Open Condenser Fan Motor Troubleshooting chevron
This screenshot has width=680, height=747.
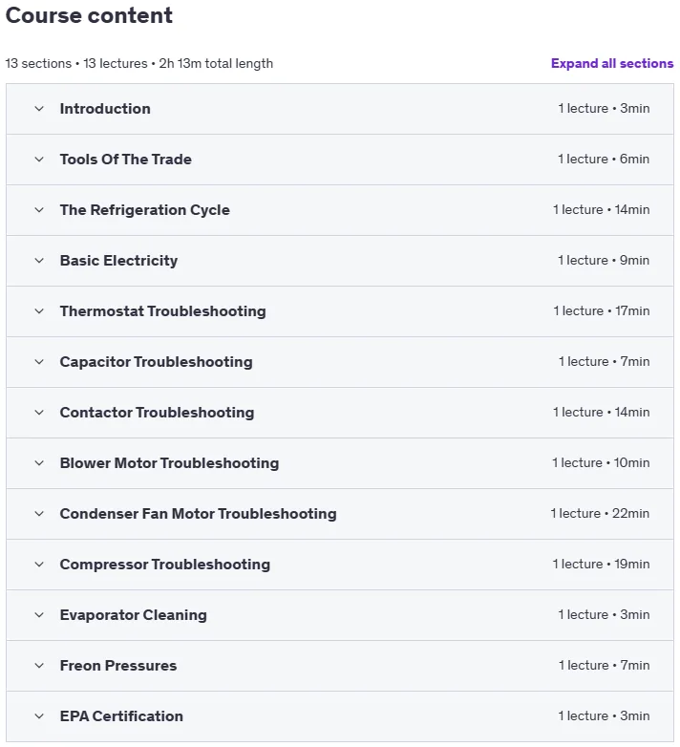click(x=39, y=514)
